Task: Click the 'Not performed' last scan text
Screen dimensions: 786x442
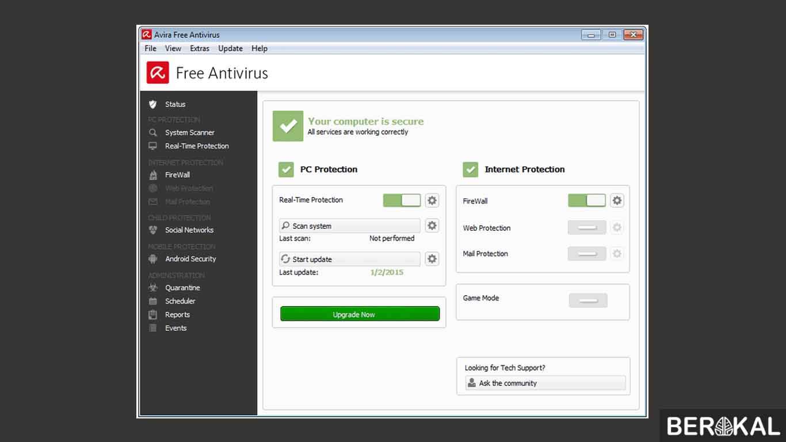Action: click(392, 238)
